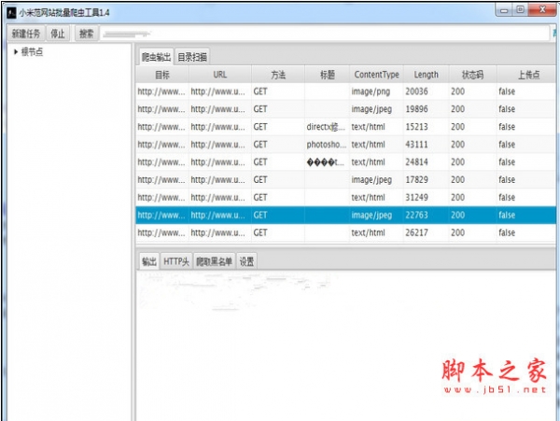Open the 设置 settings tab

coord(246,261)
